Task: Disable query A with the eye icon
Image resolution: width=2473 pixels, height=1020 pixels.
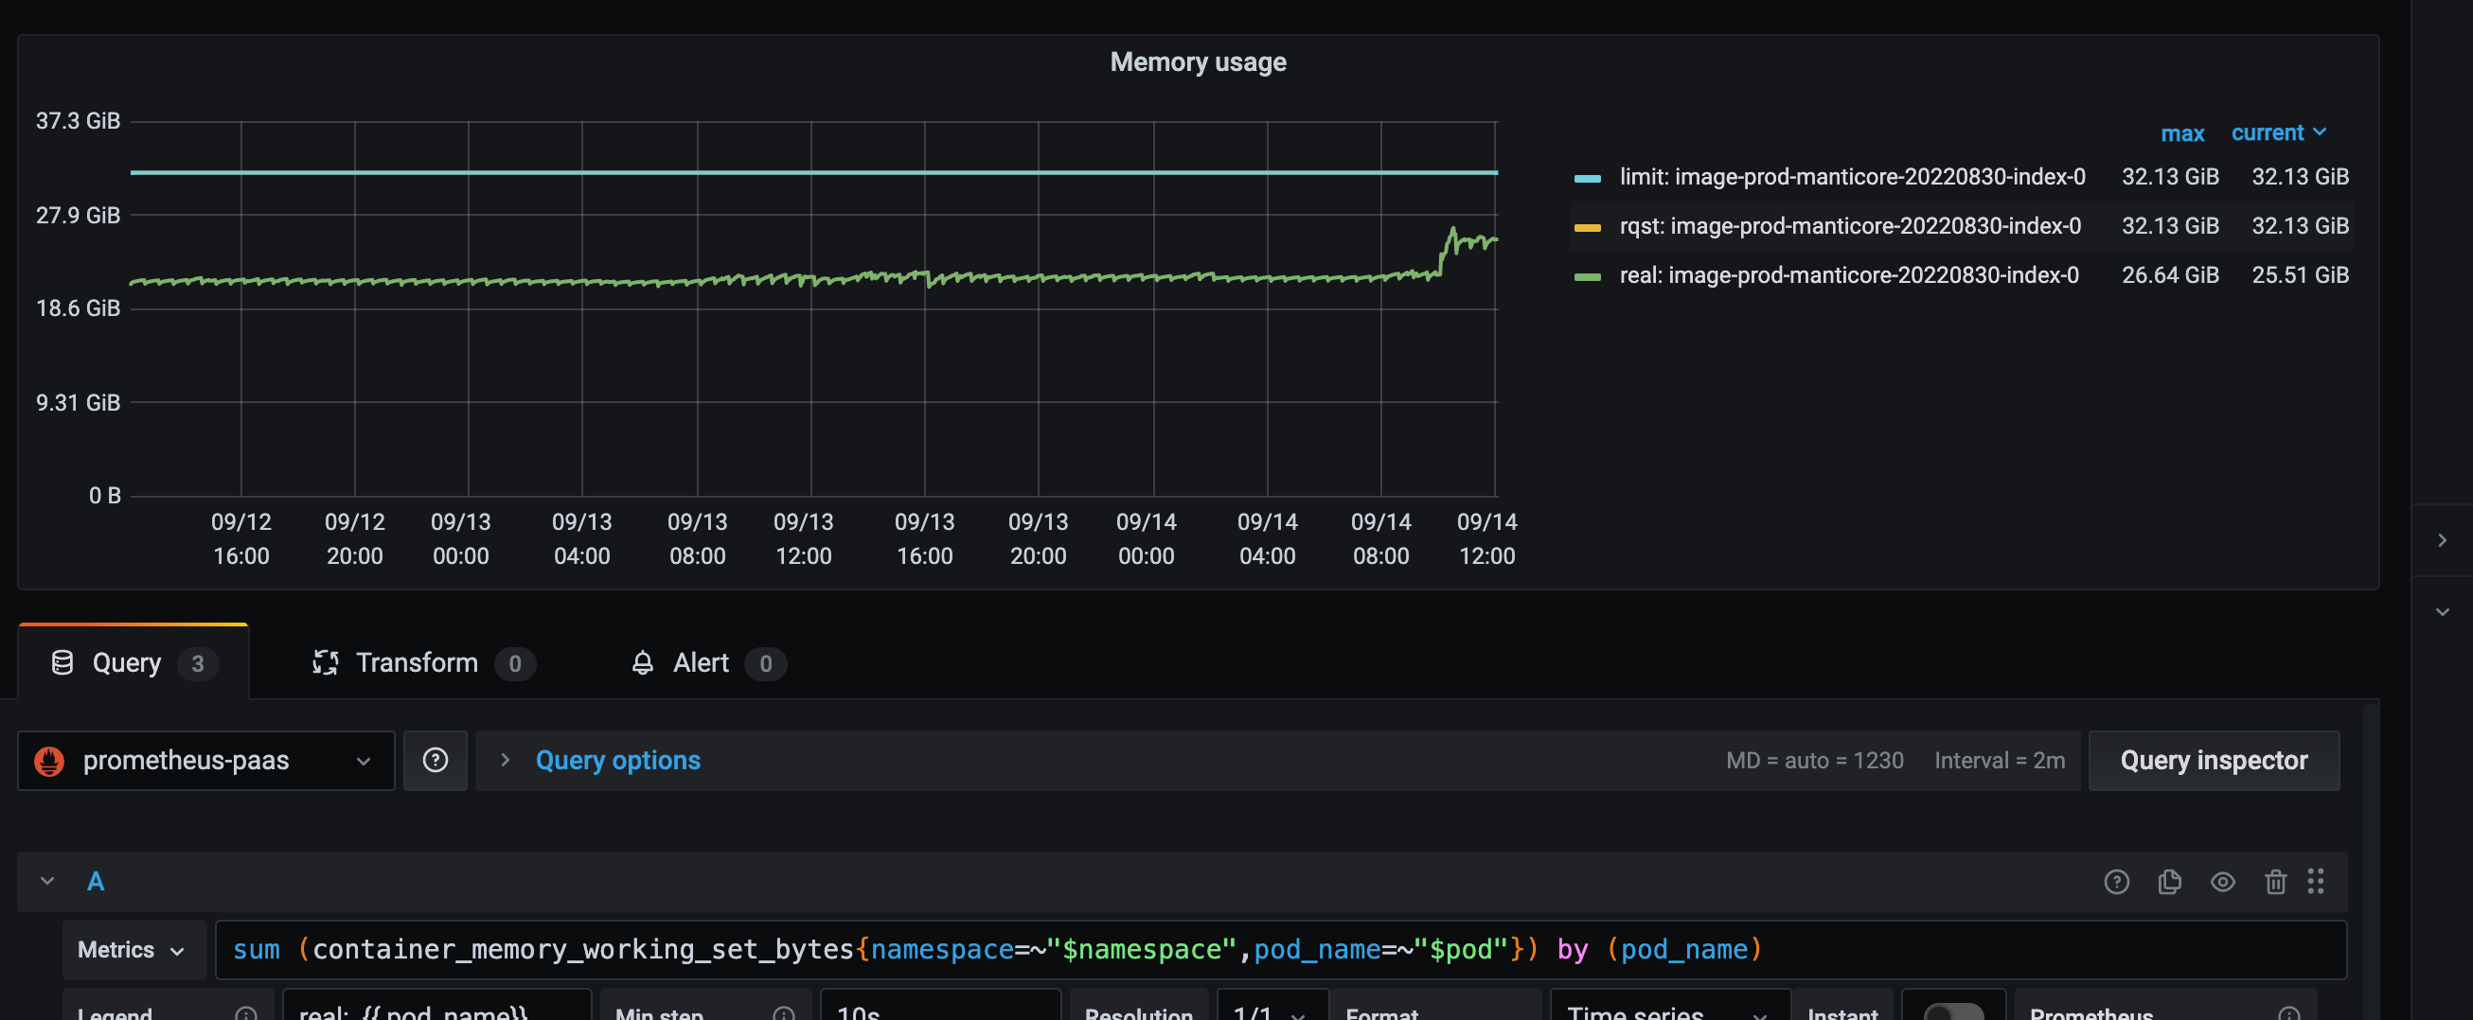Action: tap(2223, 881)
